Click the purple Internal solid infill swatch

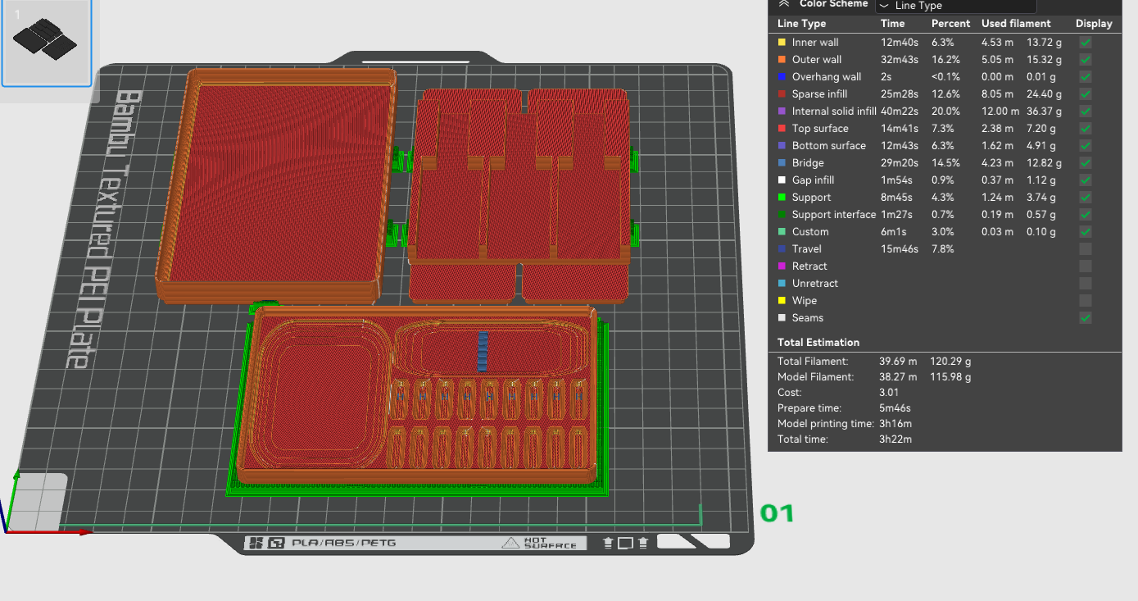click(x=782, y=111)
